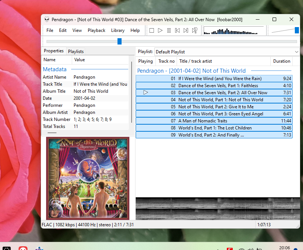Image resolution: width=303 pixels, height=250 pixels.
Task: Click the spectrum visualization in the toolbar
Action: (x=234, y=31)
